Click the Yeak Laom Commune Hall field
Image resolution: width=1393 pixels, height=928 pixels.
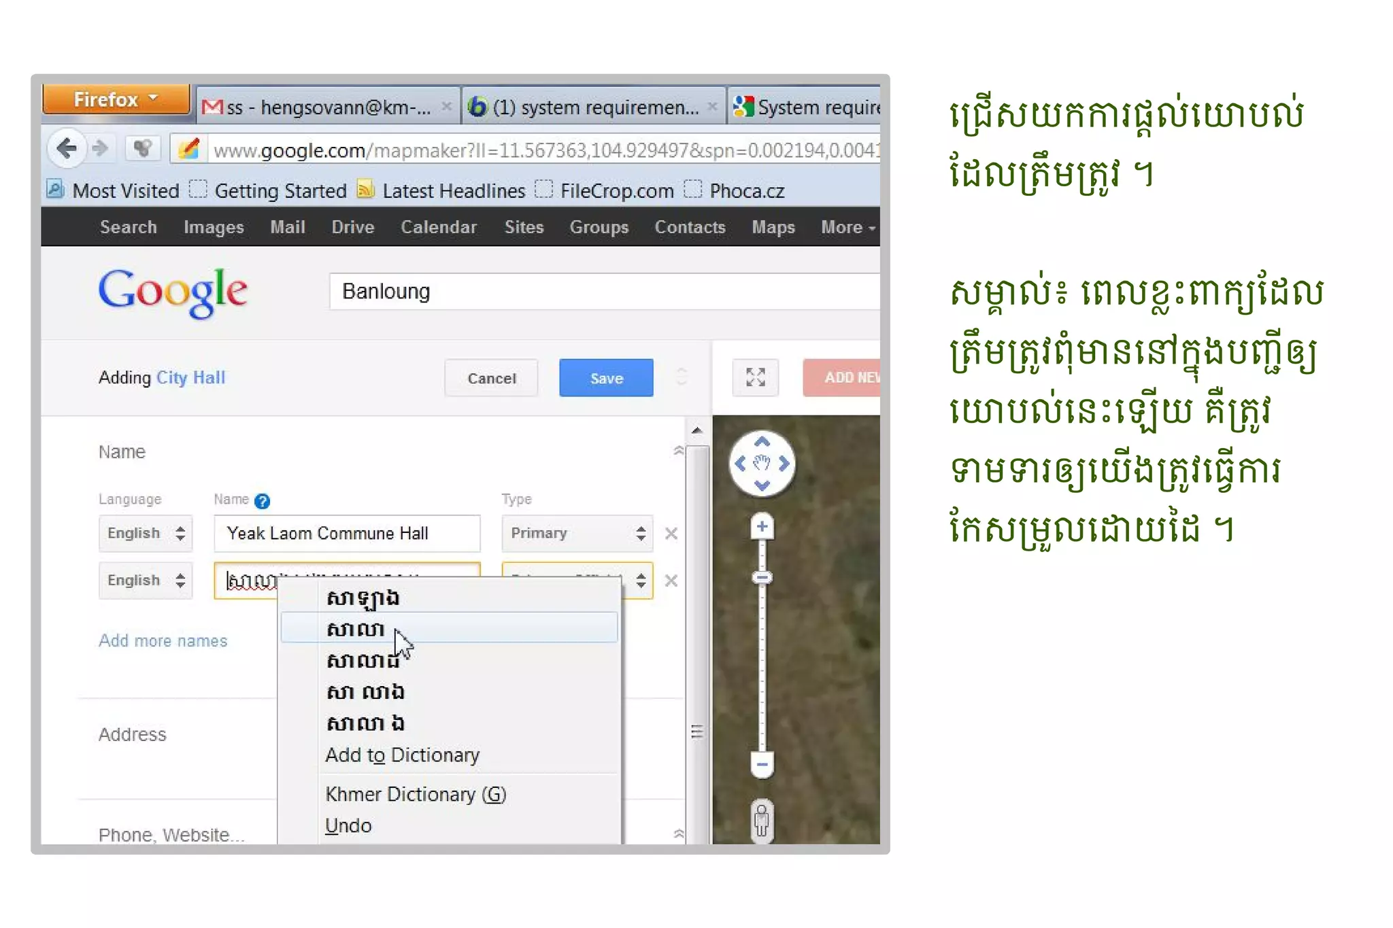click(x=347, y=533)
